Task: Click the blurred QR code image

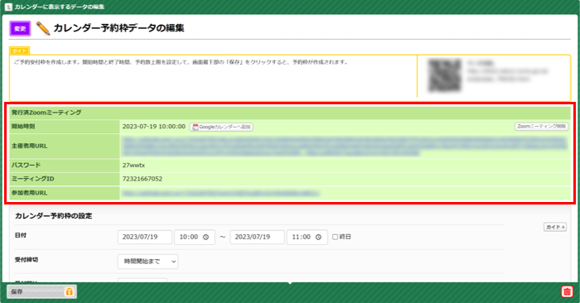Action: (445, 75)
